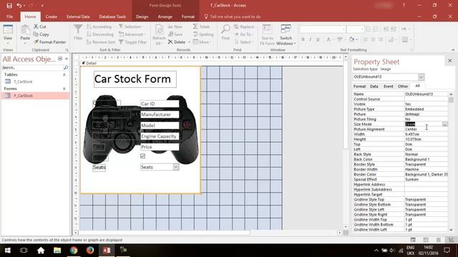The height and width of the screenshot is (257, 458).
Task: Click the search magnifier in navigation pane
Action: pyautogui.click(x=66, y=67)
